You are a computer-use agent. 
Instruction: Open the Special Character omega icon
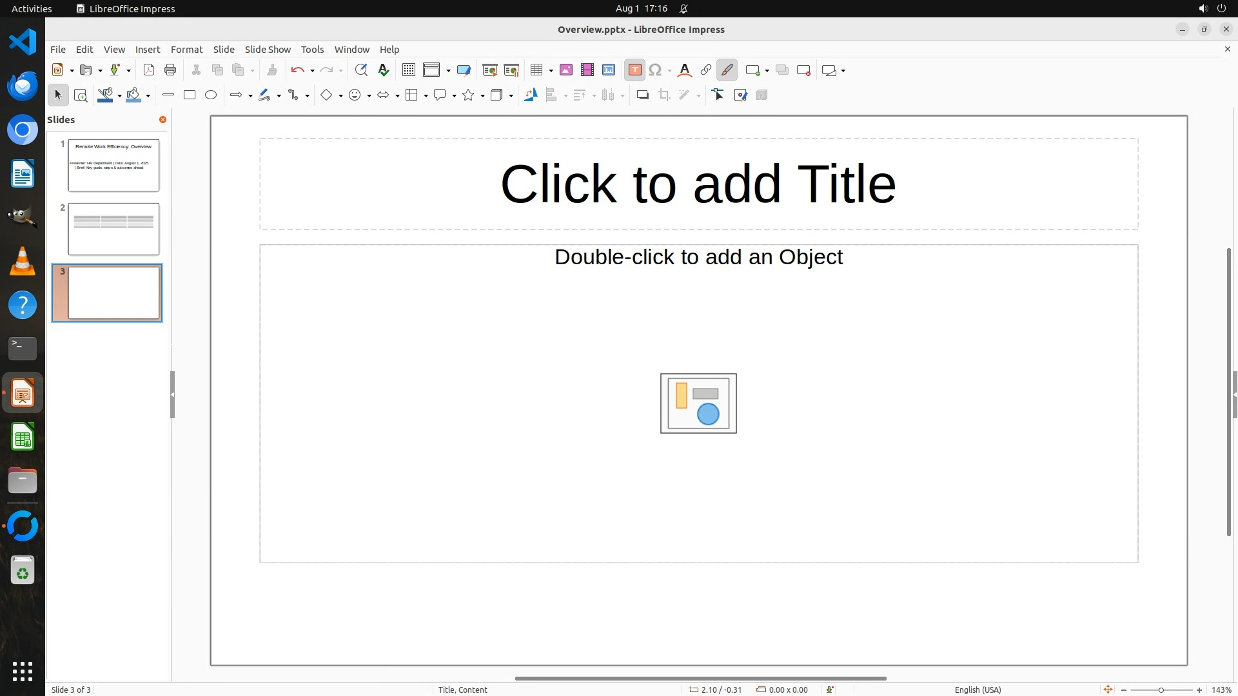655,70
